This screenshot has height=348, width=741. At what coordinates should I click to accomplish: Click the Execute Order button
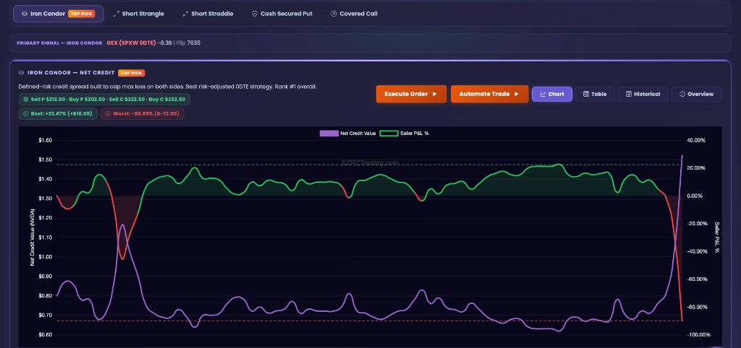point(411,94)
